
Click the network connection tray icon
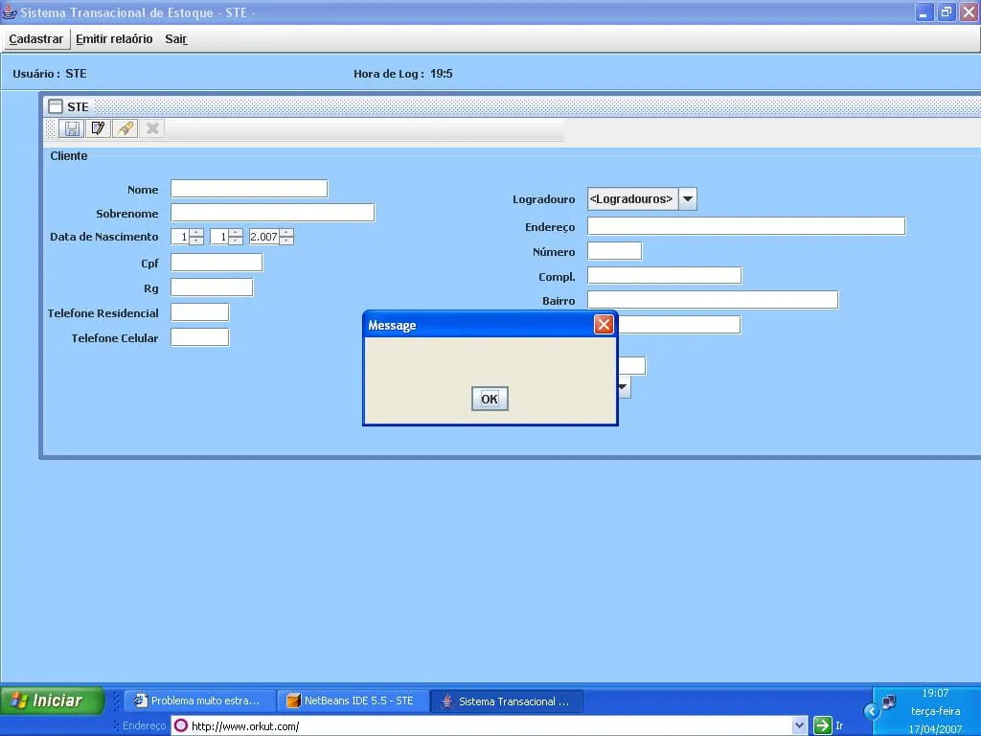pyautogui.click(x=888, y=702)
